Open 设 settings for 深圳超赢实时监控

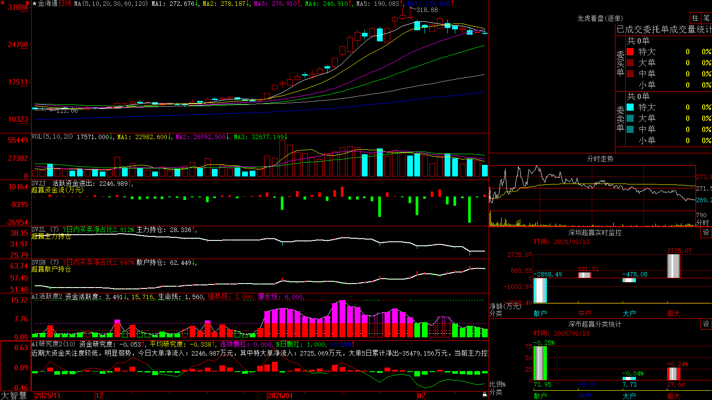pos(706,232)
